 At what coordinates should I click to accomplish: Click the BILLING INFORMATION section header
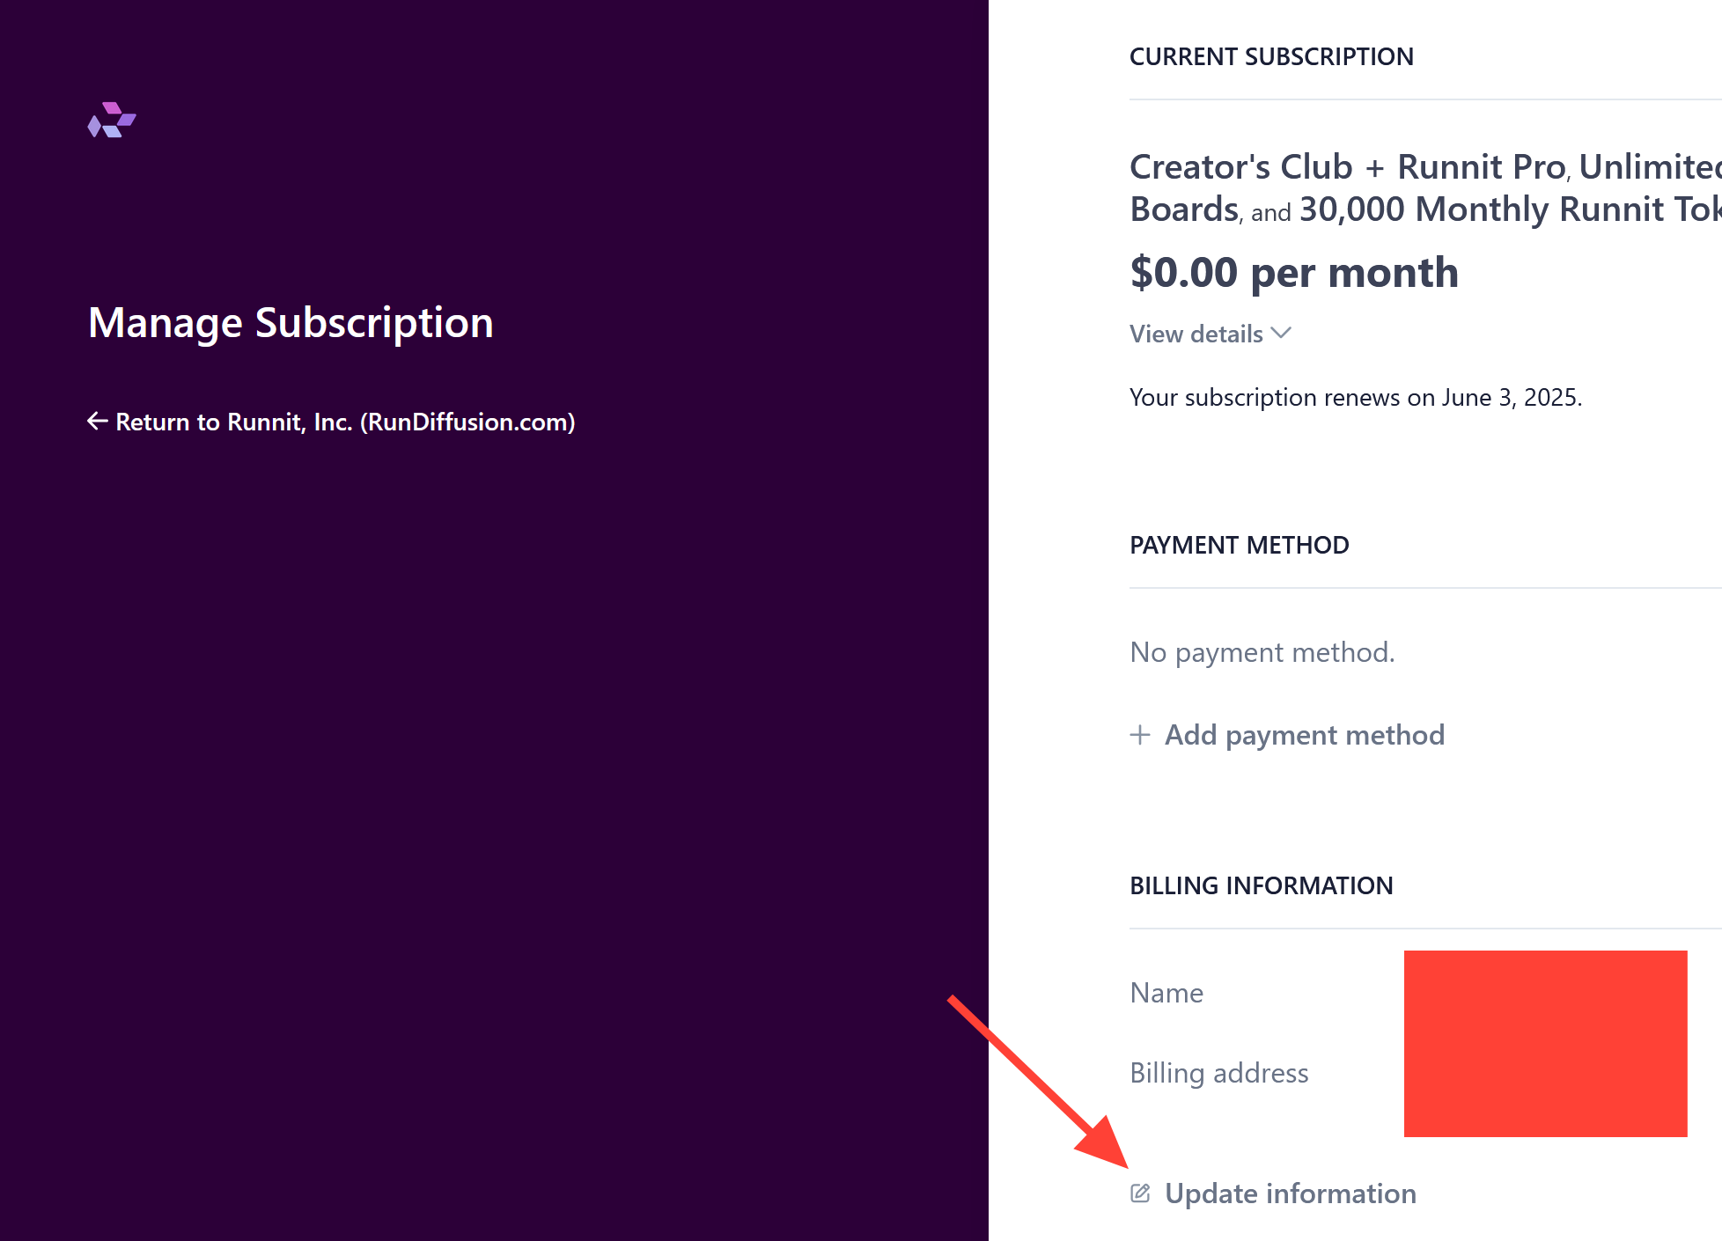tap(1262, 885)
